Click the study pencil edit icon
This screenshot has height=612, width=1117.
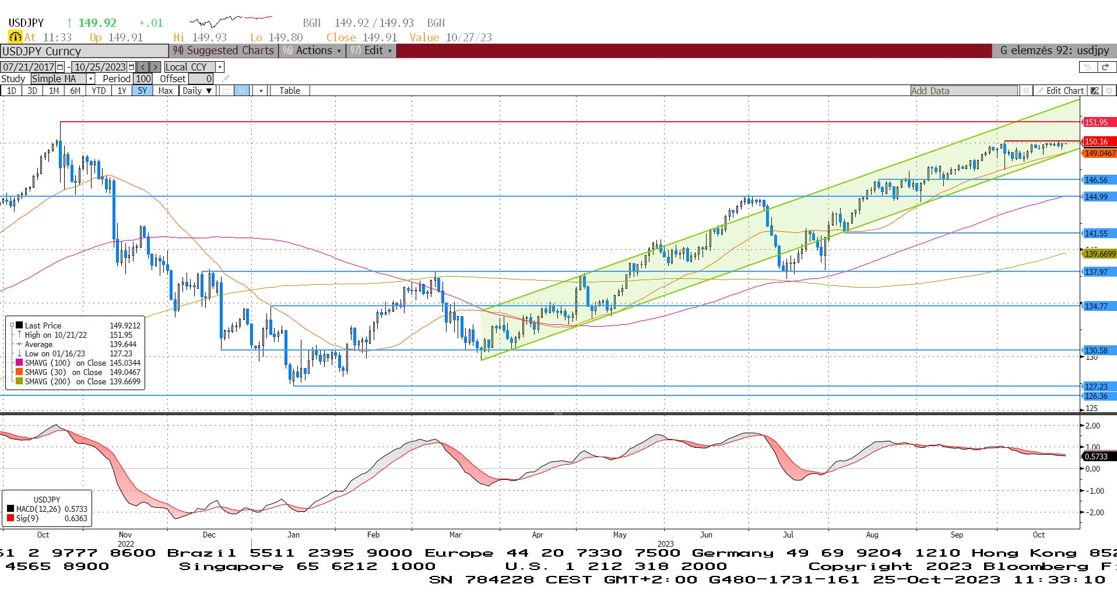226,79
